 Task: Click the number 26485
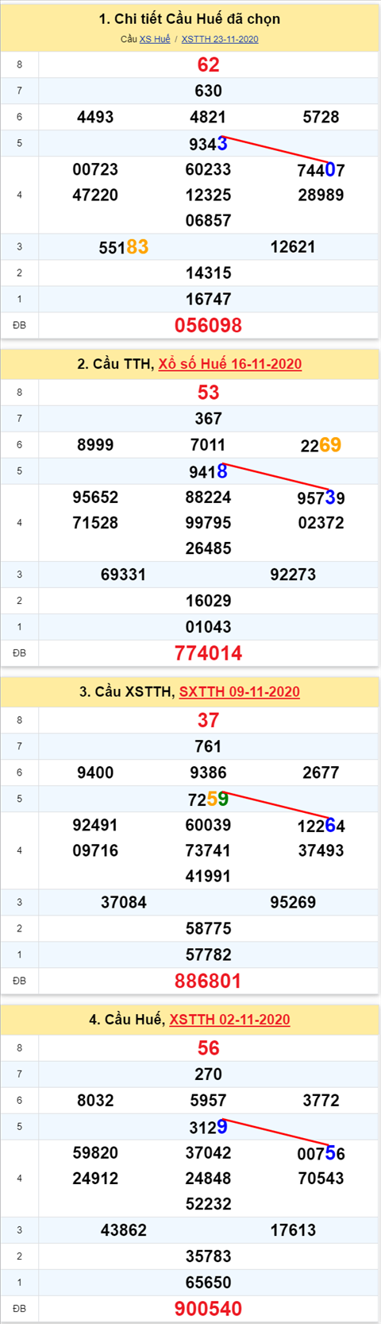click(208, 548)
